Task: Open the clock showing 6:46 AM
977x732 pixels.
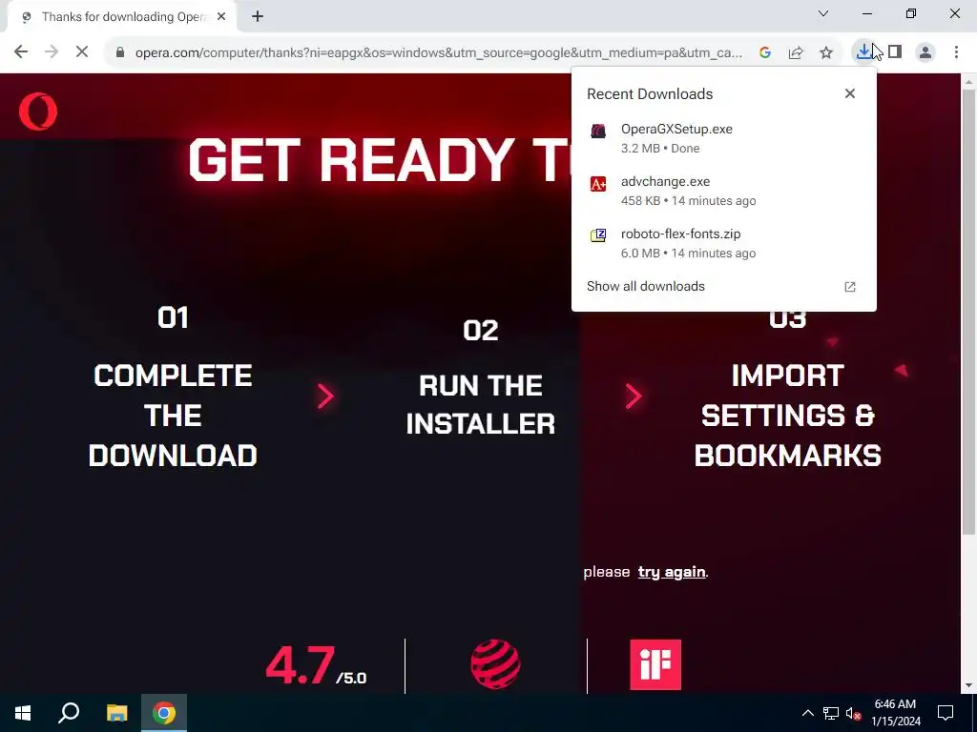Action: click(x=895, y=713)
